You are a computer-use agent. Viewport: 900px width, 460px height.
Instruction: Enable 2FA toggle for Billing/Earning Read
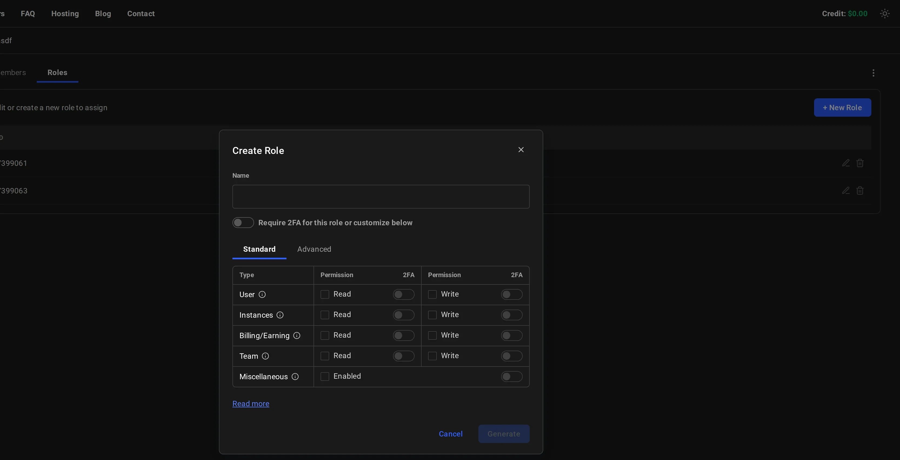404,335
